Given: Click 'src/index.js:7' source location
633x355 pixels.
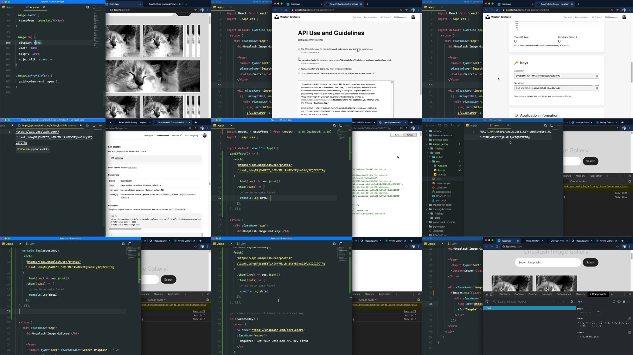Looking at the screenshot, I should pos(590,337).
